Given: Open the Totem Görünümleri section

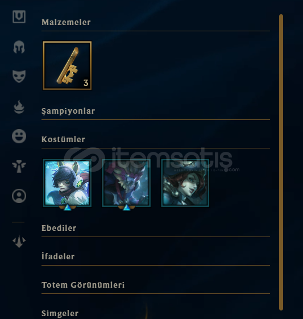Looking at the screenshot, I should pos(83,285).
